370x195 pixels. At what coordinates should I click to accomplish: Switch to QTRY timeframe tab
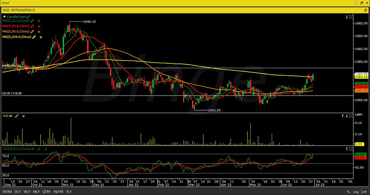[x=47, y=192]
